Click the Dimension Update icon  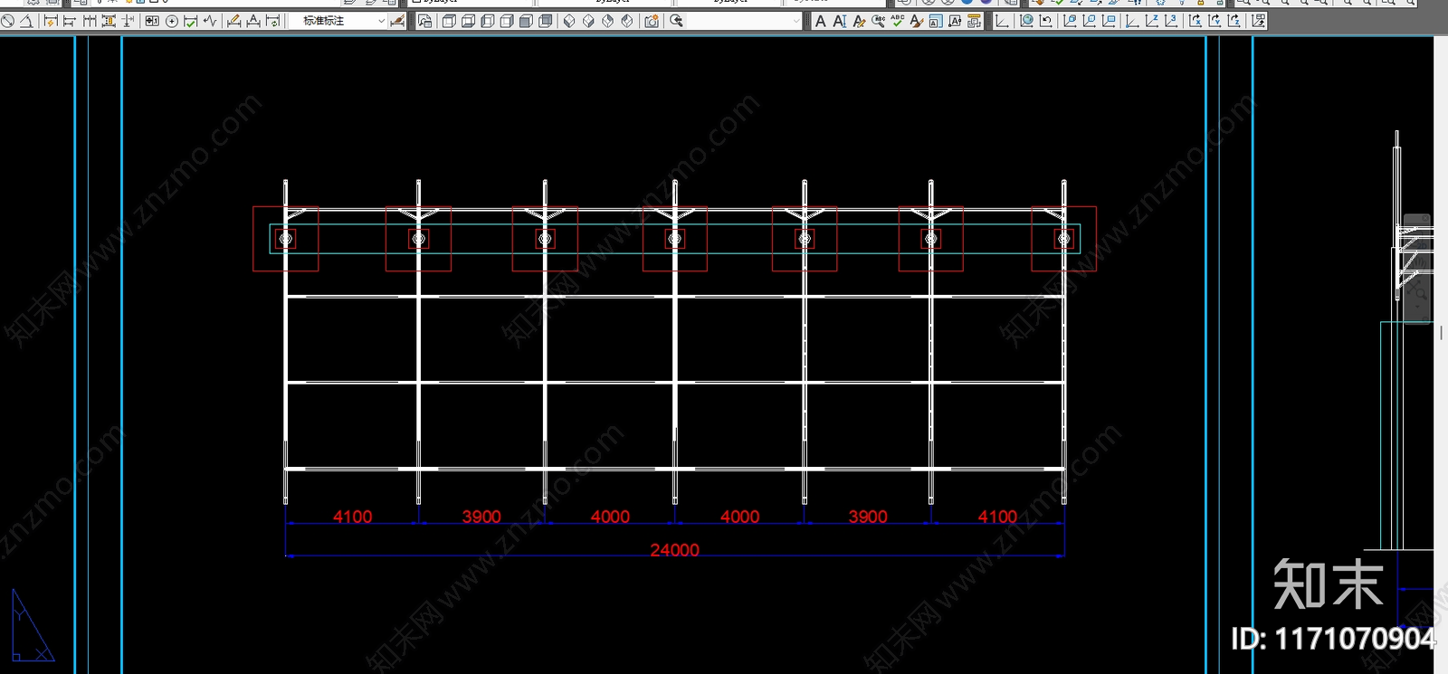273,21
